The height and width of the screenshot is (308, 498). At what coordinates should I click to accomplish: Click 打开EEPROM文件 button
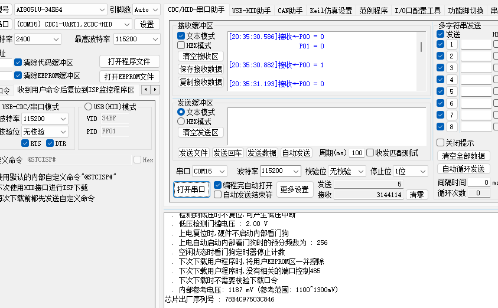pyautogui.click(x=129, y=77)
